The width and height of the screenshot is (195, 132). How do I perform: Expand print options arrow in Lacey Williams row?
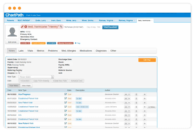[129, 107]
